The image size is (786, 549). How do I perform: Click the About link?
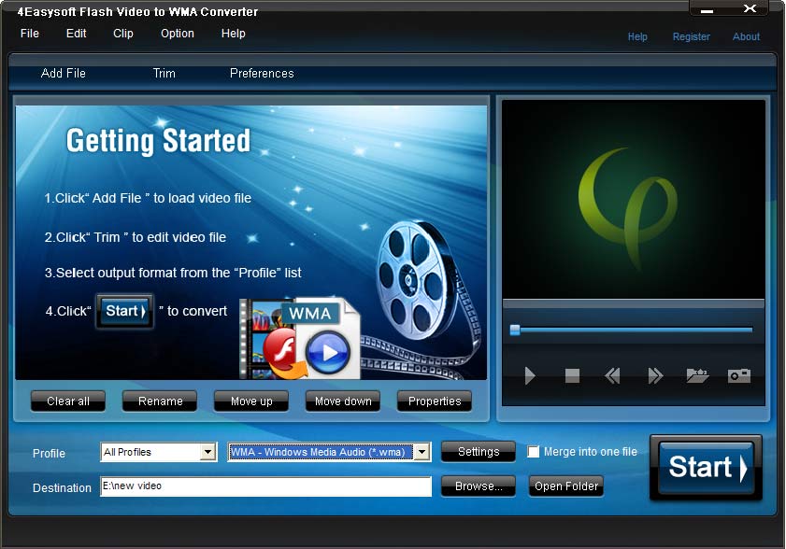coord(747,36)
